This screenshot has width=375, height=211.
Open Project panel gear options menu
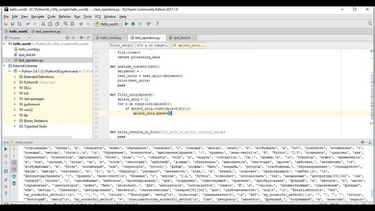[x=82, y=38]
